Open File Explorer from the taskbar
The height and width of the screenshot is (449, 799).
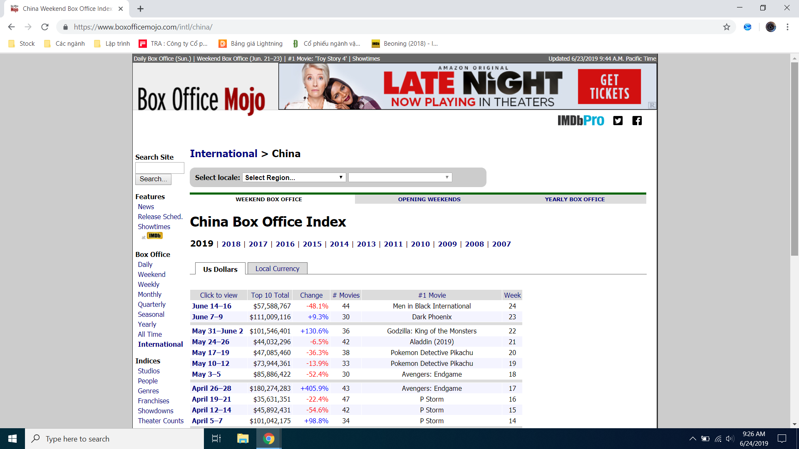243,439
